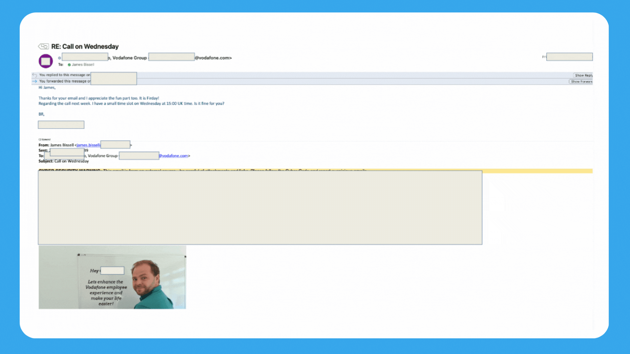630x354 pixels.
Task: Click the yellow cyber security warning banner
Action: click(315, 171)
